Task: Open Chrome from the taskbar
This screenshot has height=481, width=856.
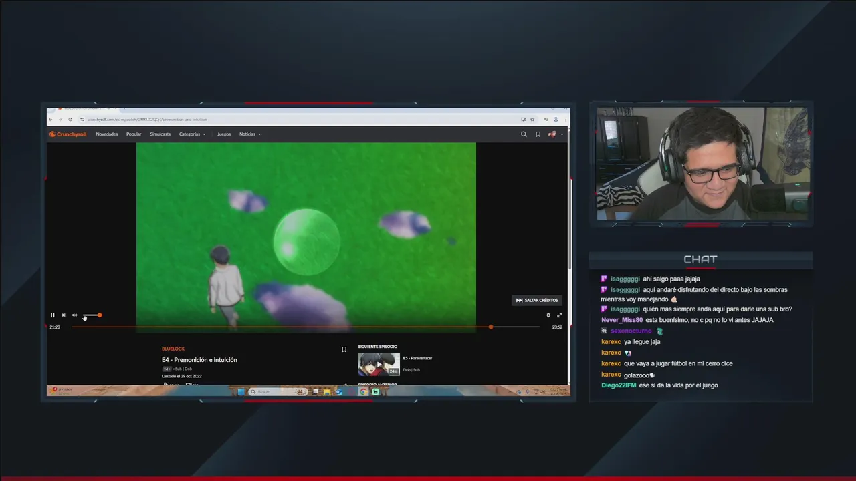Action: pyautogui.click(x=363, y=392)
